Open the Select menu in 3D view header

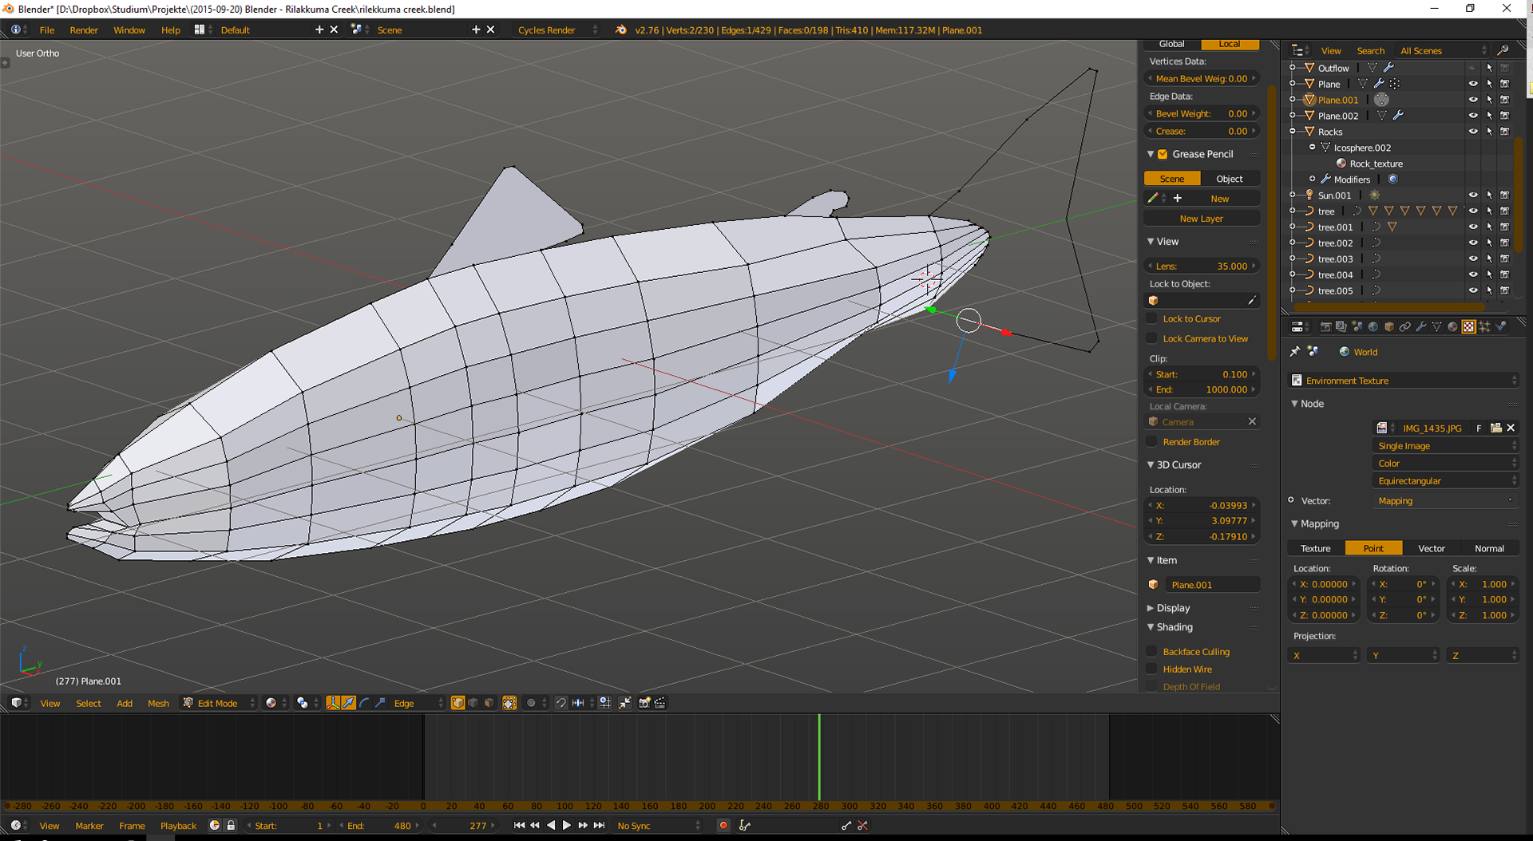point(89,703)
